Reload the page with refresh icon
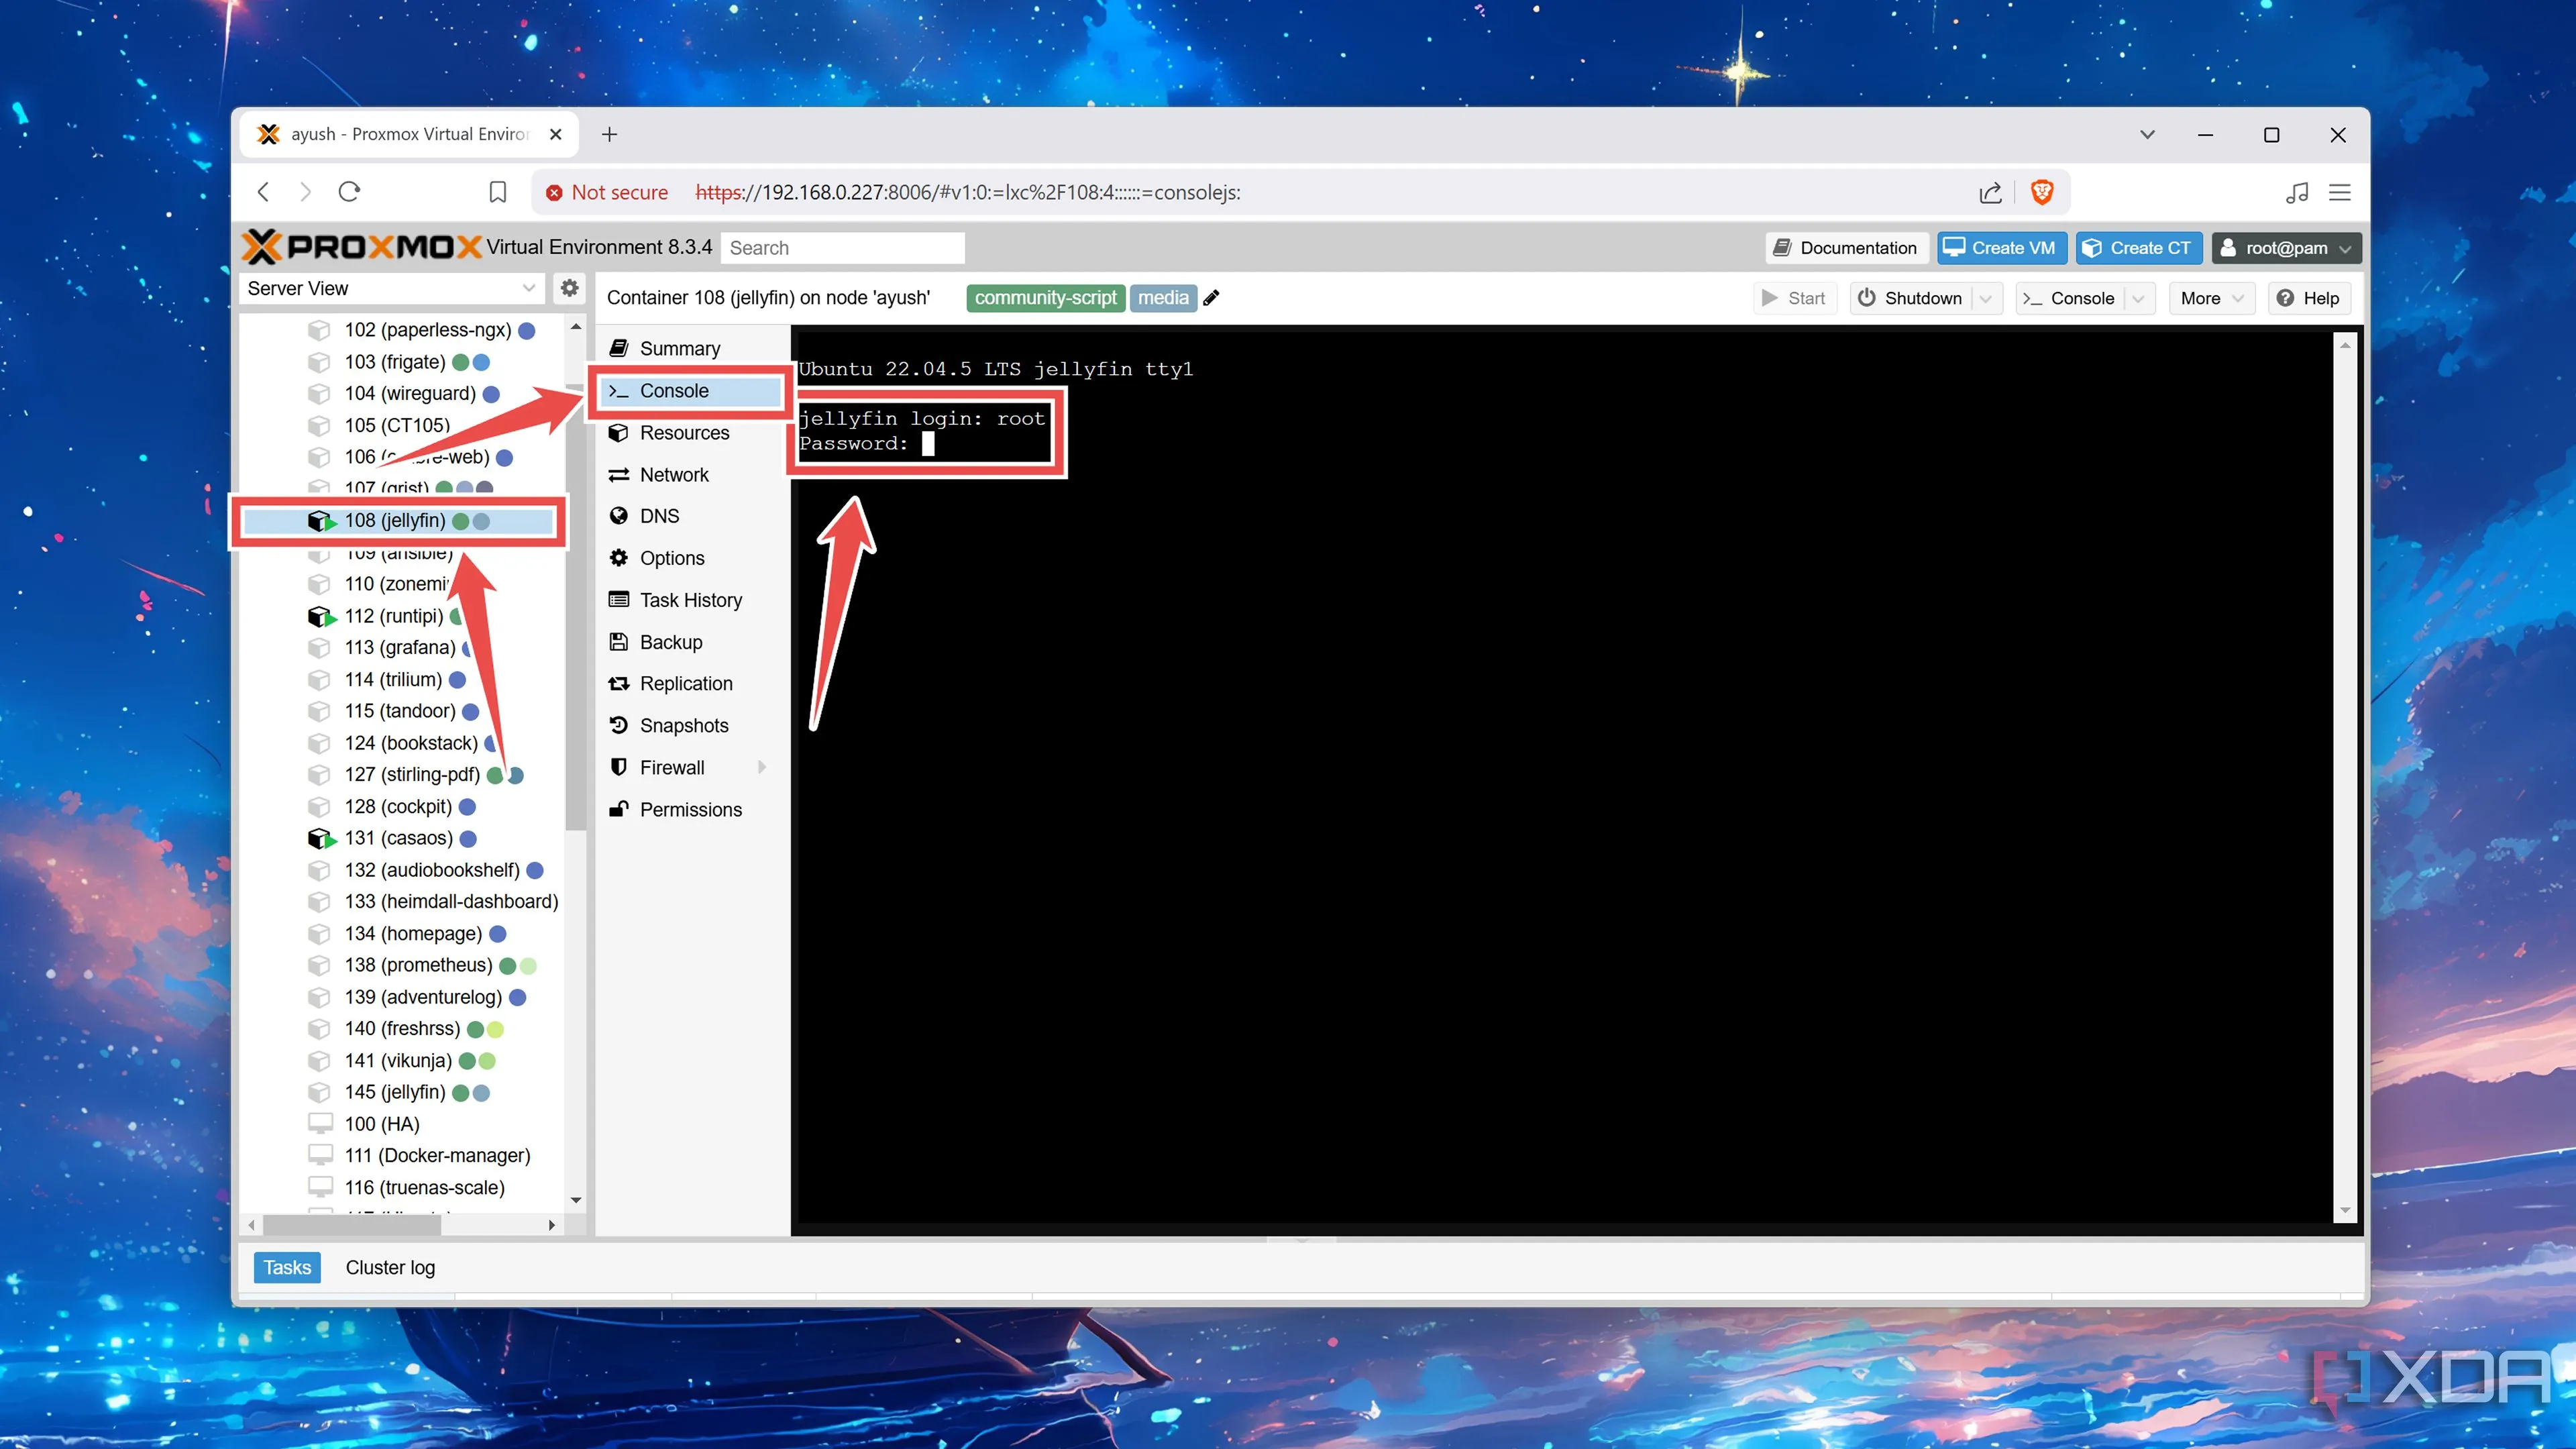Viewport: 2576px width, 1449px height. point(349,192)
